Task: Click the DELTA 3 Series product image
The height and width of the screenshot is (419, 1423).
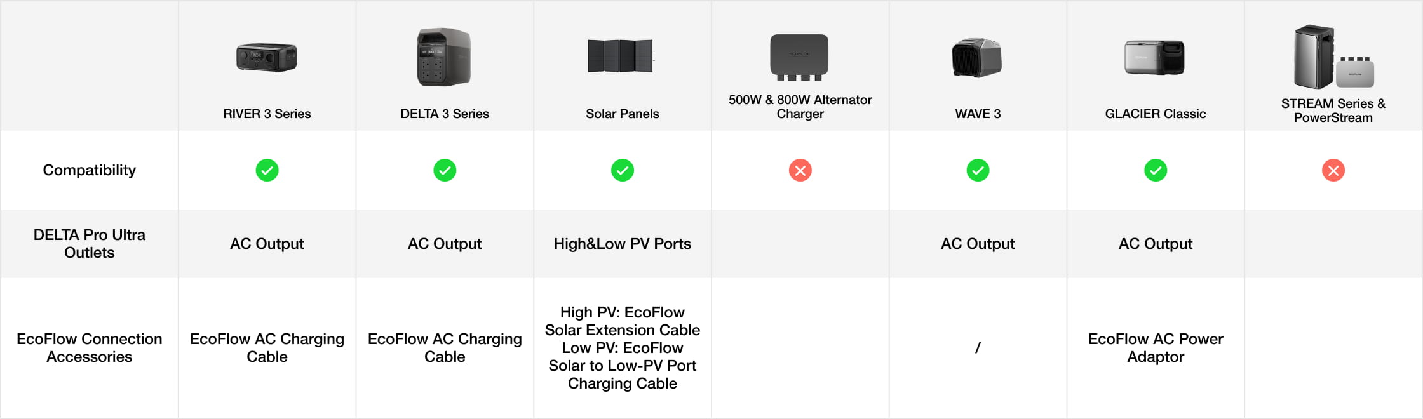Action: pos(444,57)
